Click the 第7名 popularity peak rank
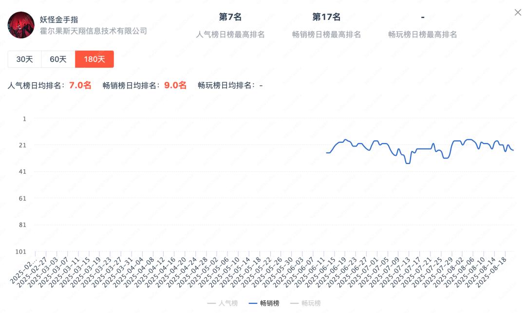Screen dimensions: 526x313 (230, 17)
